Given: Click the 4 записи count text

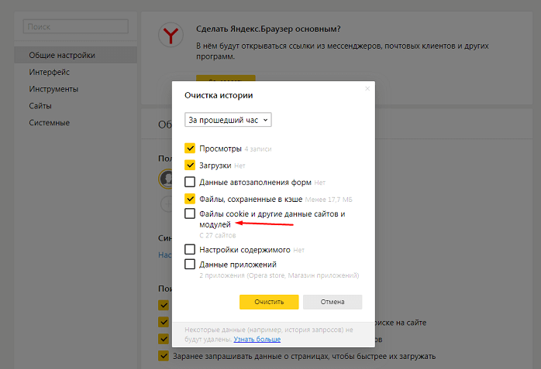Looking at the screenshot, I should [x=258, y=149].
